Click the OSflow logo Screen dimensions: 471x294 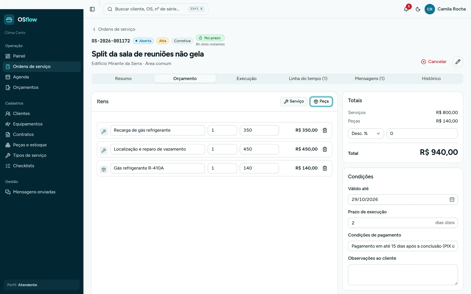pyautogui.click(x=21, y=20)
